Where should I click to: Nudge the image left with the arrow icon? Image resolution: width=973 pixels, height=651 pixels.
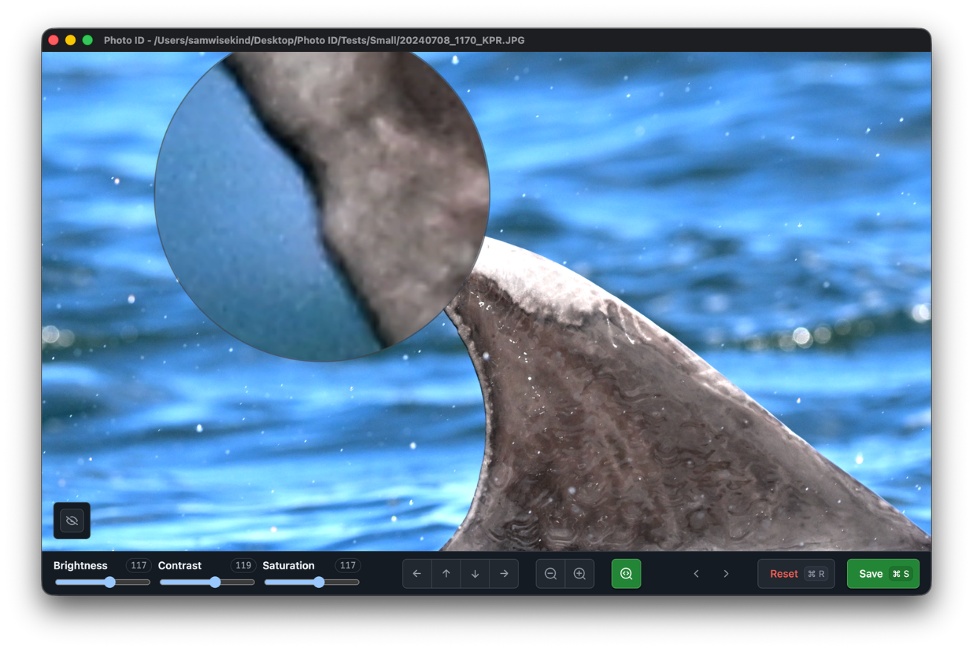417,573
